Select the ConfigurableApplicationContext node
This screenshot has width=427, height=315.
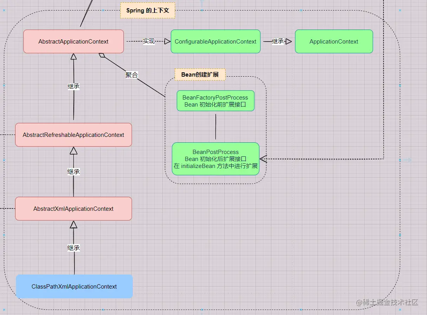click(215, 42)
